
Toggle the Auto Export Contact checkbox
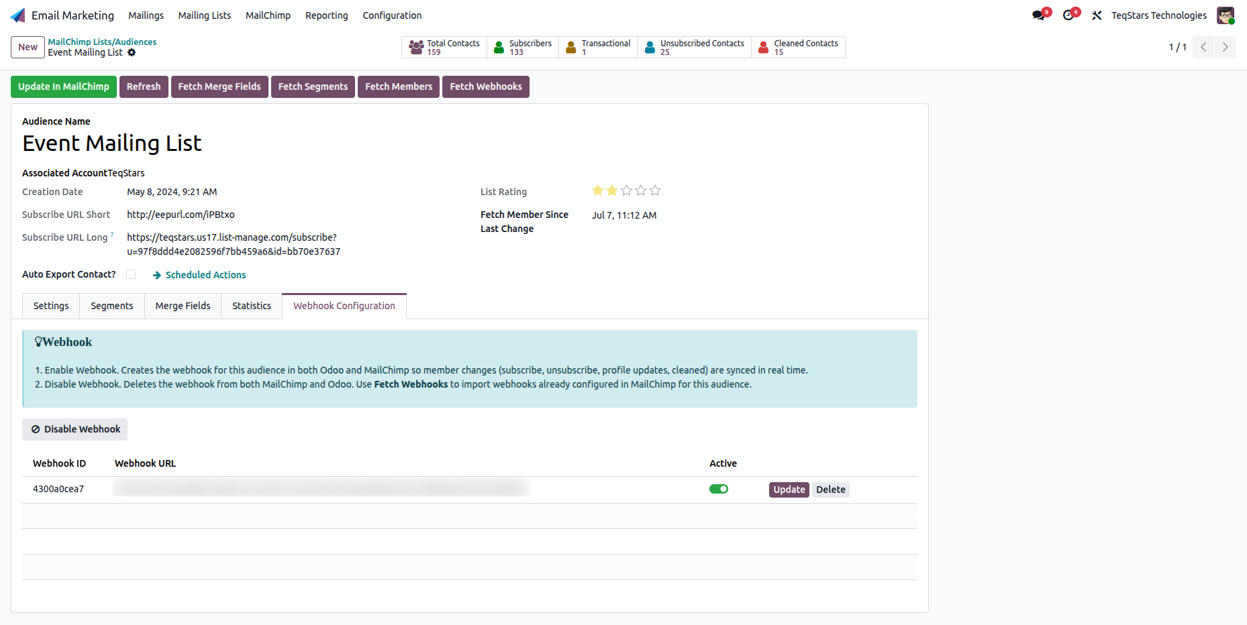[x=131, y=274]
